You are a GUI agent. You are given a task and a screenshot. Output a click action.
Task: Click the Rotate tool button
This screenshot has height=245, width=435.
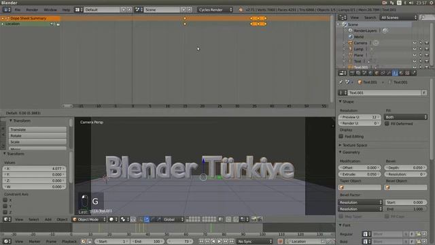(x=37, y=135)
